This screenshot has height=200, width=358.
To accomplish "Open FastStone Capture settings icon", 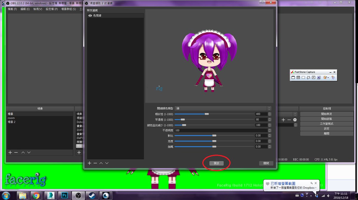I will pyautogui.click(x=333, y=78).
